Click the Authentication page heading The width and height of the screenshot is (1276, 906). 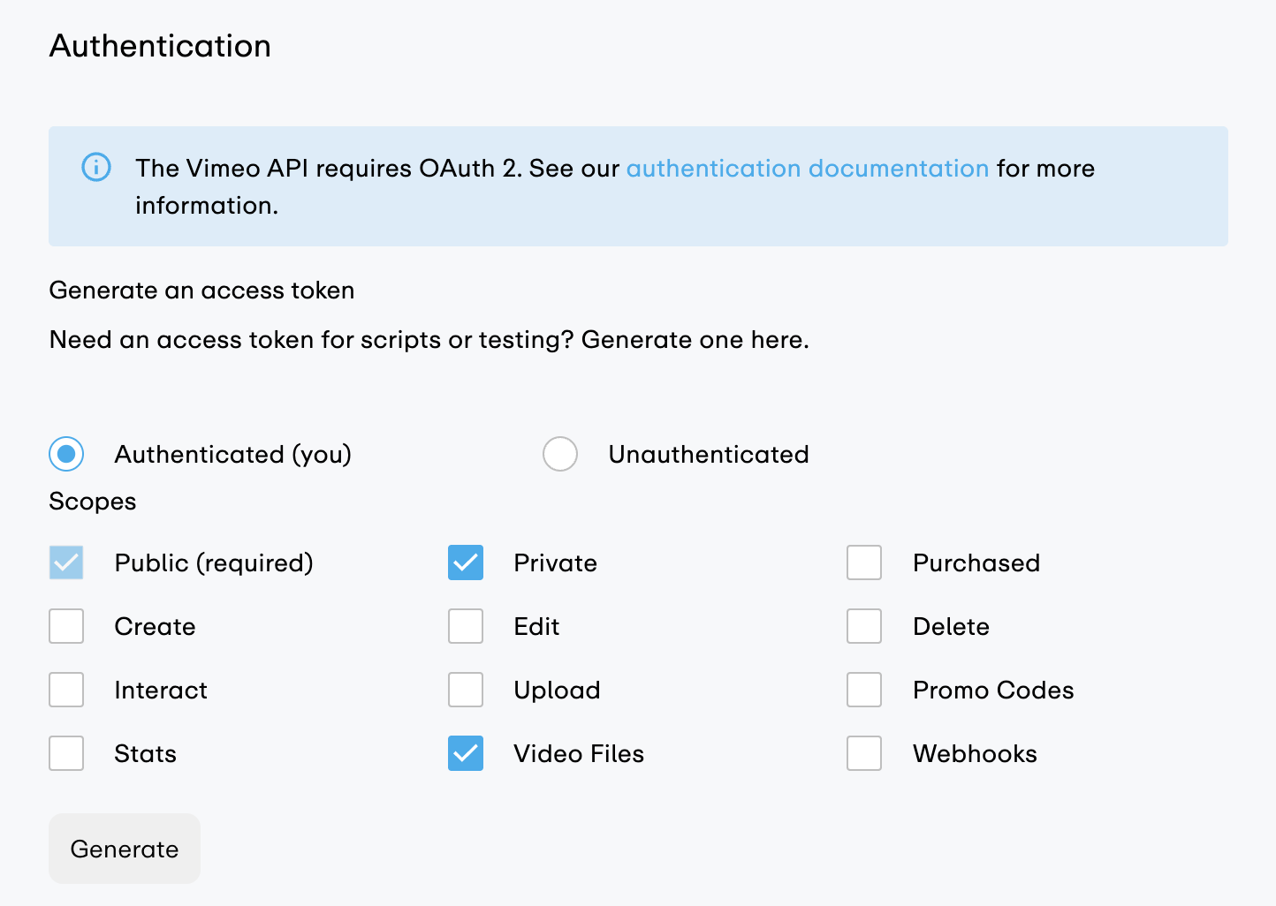click(x=160, y=45)
